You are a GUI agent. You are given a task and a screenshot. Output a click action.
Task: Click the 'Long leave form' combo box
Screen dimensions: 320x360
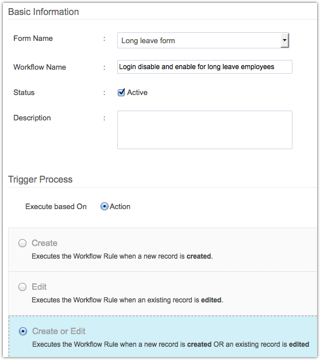(203, 40)
